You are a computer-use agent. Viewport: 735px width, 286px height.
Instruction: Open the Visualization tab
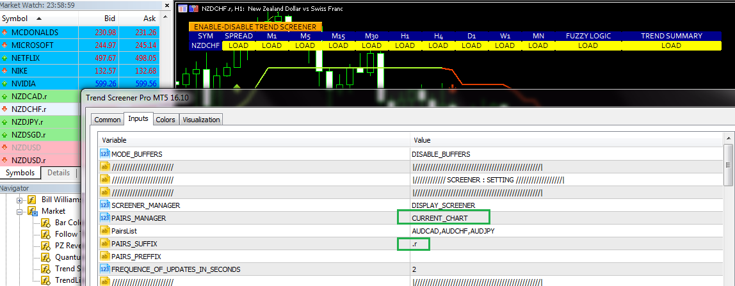point(201,120)
